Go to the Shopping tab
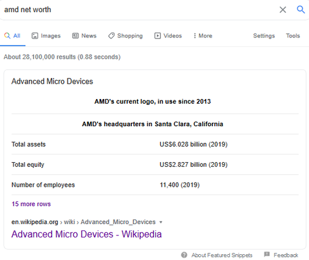This screenshot has height=260, width=309. 126,36
